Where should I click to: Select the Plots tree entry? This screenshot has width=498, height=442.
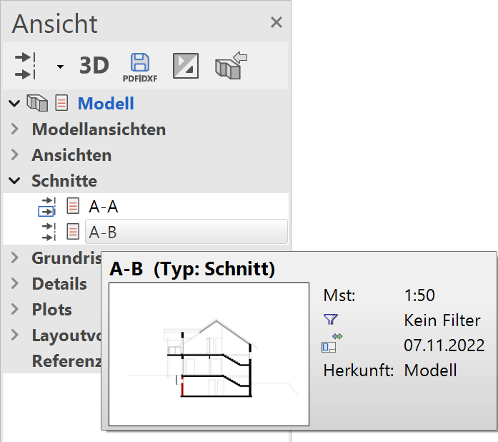tap(52, 310)
